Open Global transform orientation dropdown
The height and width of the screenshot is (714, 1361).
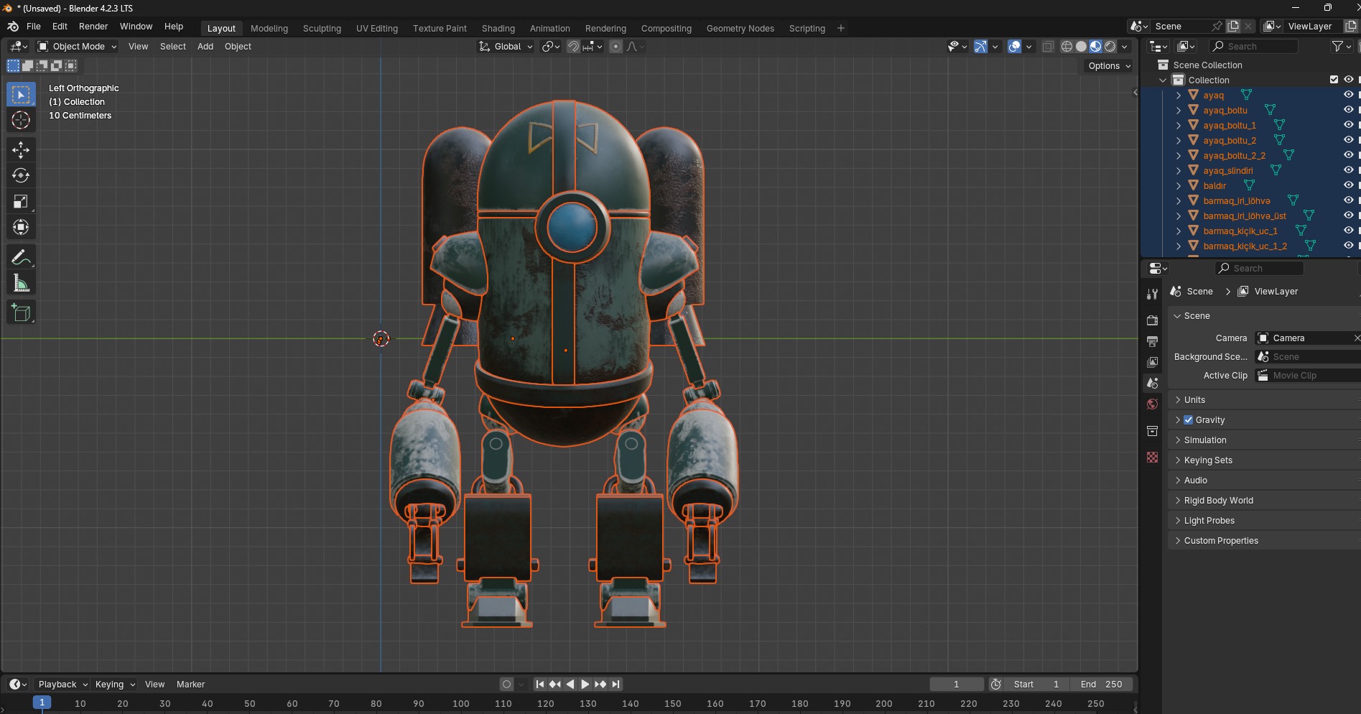(x=506, y=46)
